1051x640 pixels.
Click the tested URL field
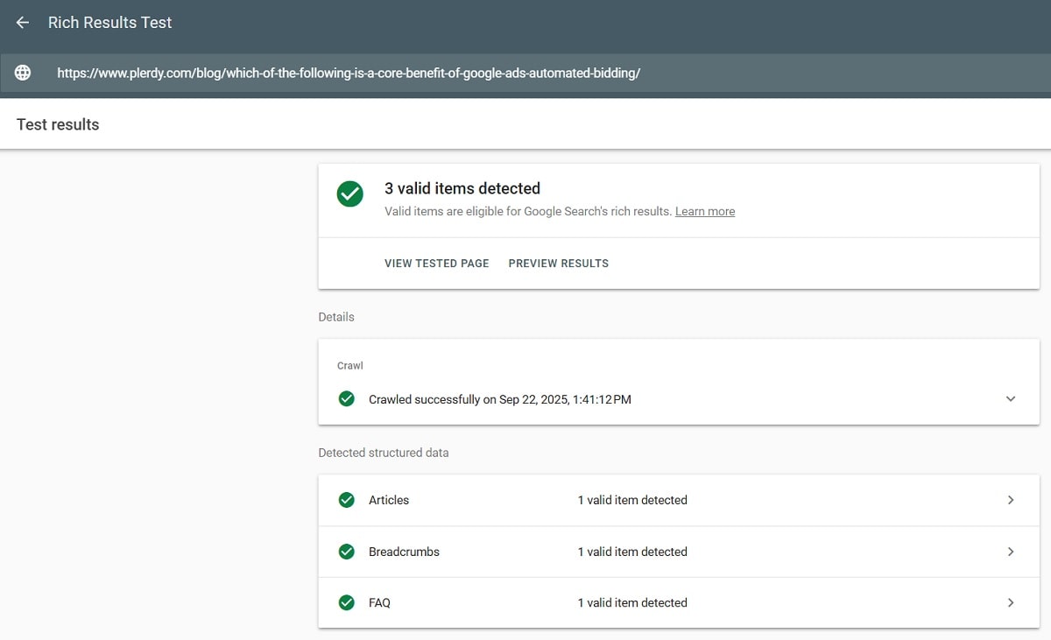349,74
